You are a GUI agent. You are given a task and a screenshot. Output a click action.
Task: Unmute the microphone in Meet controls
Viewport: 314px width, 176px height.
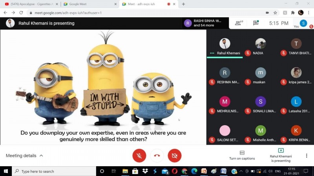click(x=139, y=155)
